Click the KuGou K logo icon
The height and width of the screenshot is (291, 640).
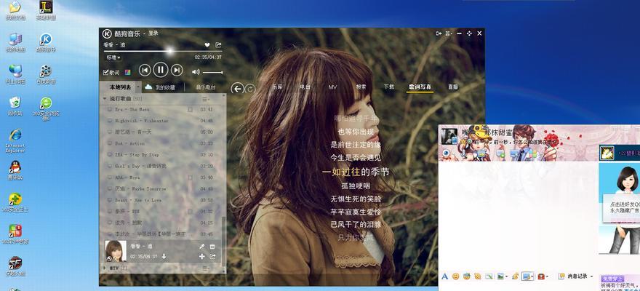click(107, 33)
